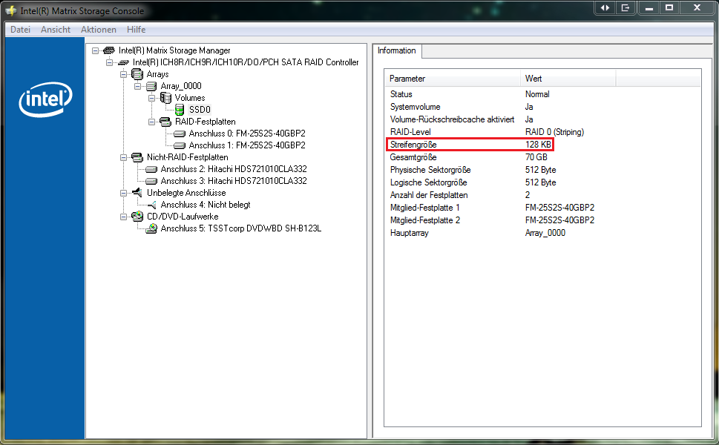
Task: Open the Ansicht menu
Action: (x=56, y=30)
